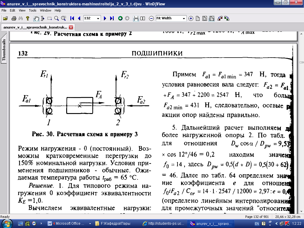Click the EN language indicator
304x228 pixels.
click(256, 224)
